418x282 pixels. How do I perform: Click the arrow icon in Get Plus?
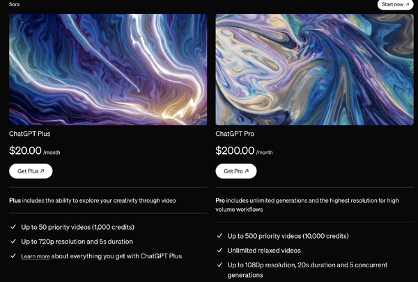(x=42, y=171)
